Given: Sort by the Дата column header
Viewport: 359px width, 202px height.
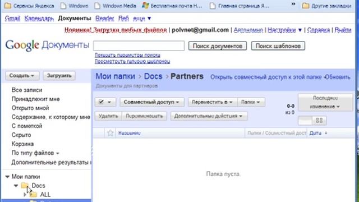Looking at the screenshot, I should [x=315, y=133].
